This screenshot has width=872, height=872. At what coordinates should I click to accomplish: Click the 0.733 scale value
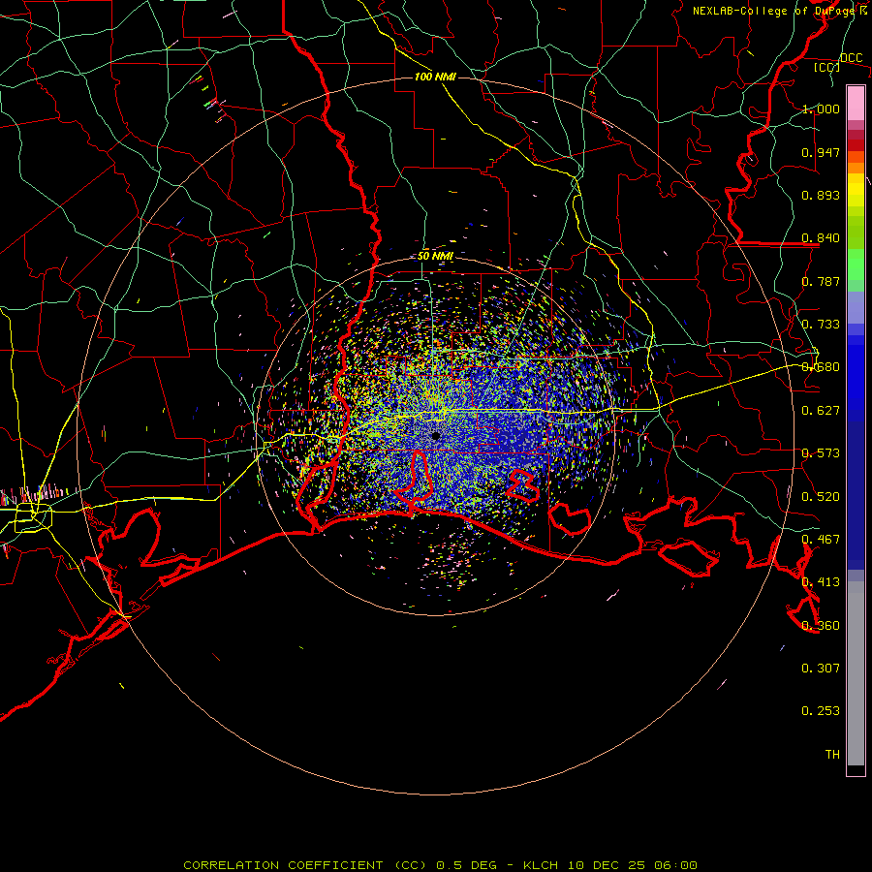point(821,325)
